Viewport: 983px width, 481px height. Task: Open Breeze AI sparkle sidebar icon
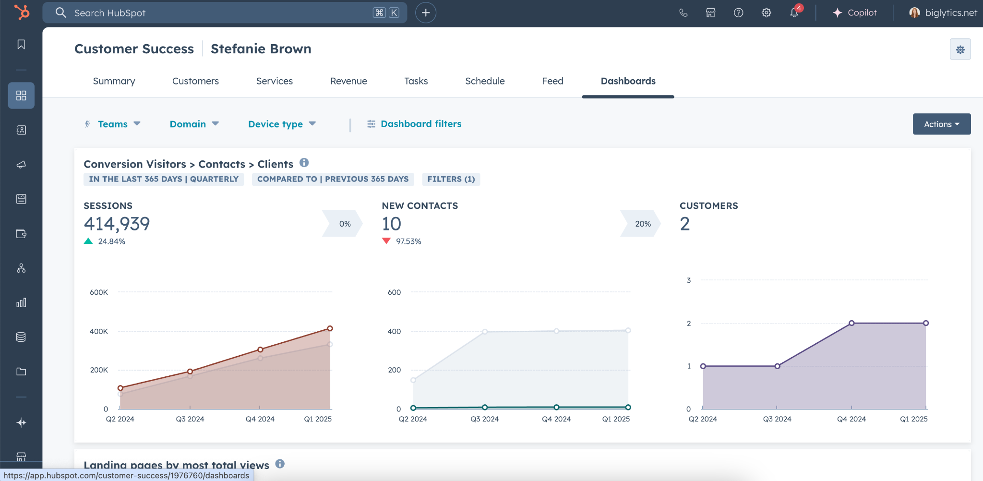(21, 422)
